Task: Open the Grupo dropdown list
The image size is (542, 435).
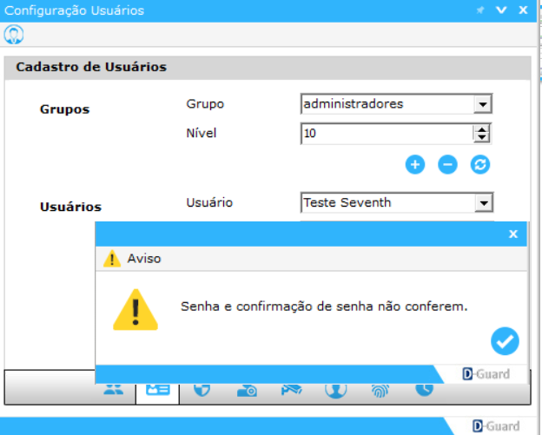Action: tap(483, 104)
